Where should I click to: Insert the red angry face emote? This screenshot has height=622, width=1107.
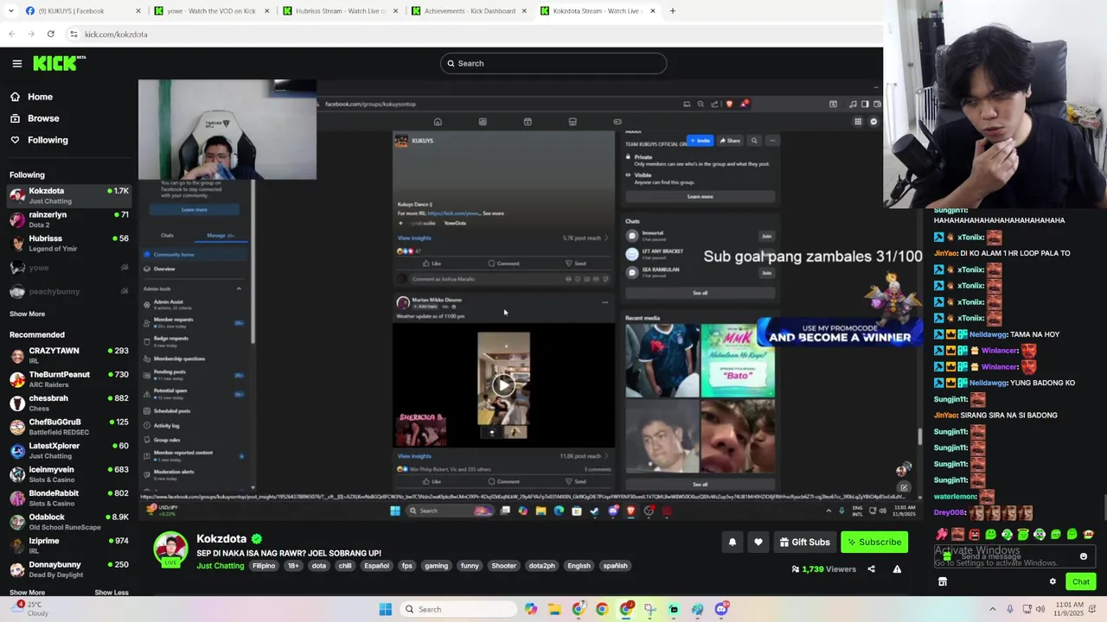(974, 535)
